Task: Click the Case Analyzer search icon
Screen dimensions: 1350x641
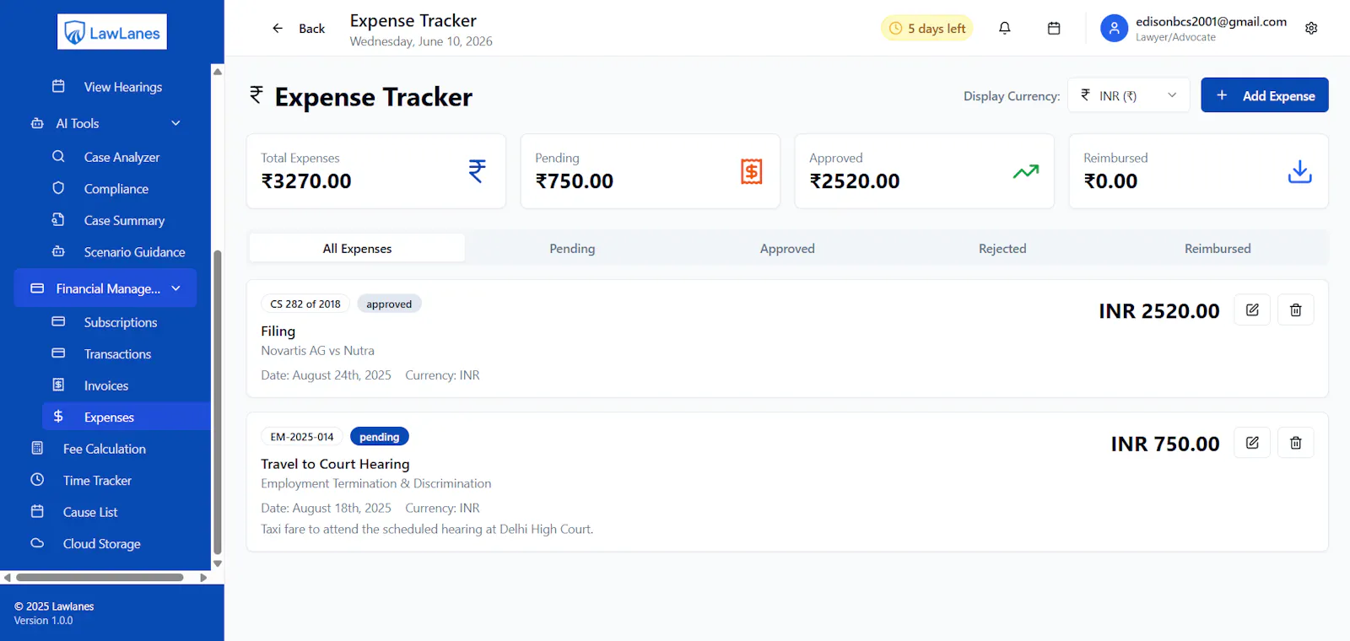Action: 58,156
